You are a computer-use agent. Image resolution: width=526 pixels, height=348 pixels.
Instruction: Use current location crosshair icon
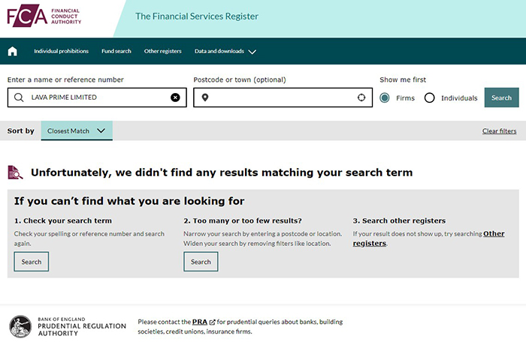(x=361, y=97)
